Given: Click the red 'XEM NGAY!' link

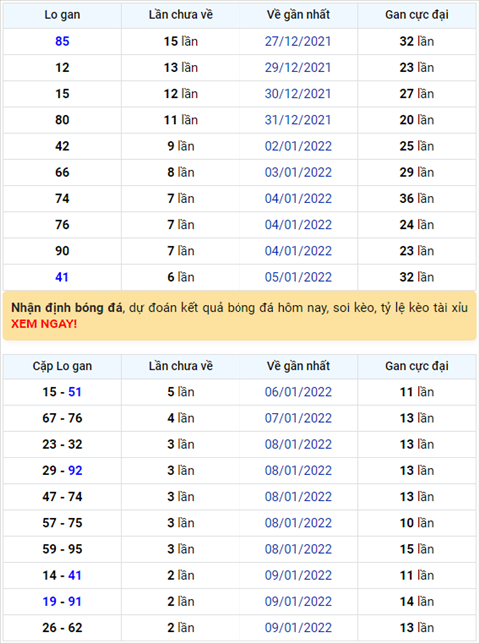Looking at the screenshot, I should (x=44, y=323).
